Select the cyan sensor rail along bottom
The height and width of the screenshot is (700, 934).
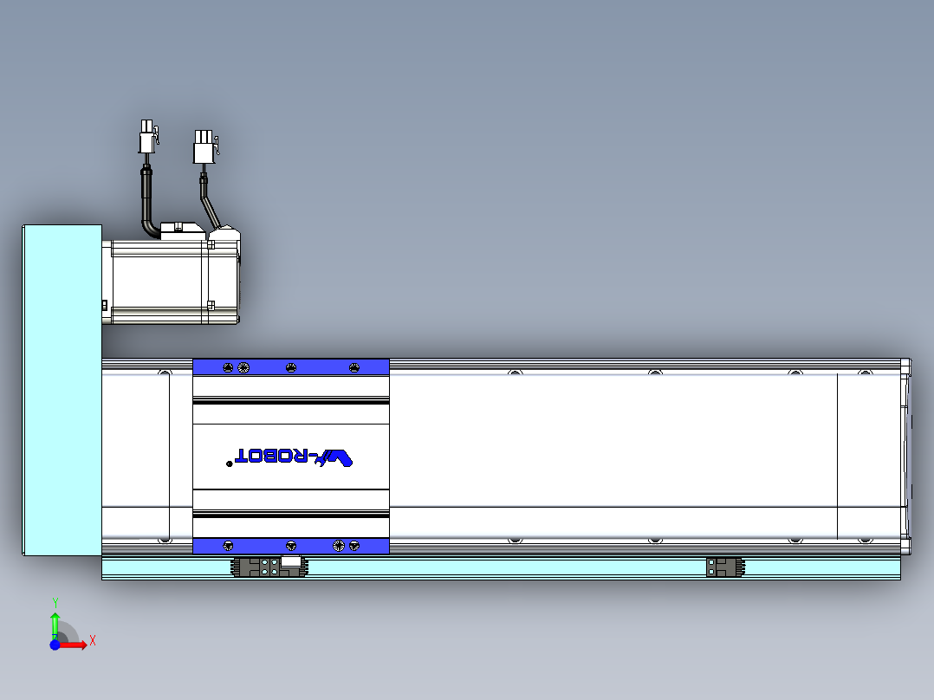[501, 567]
